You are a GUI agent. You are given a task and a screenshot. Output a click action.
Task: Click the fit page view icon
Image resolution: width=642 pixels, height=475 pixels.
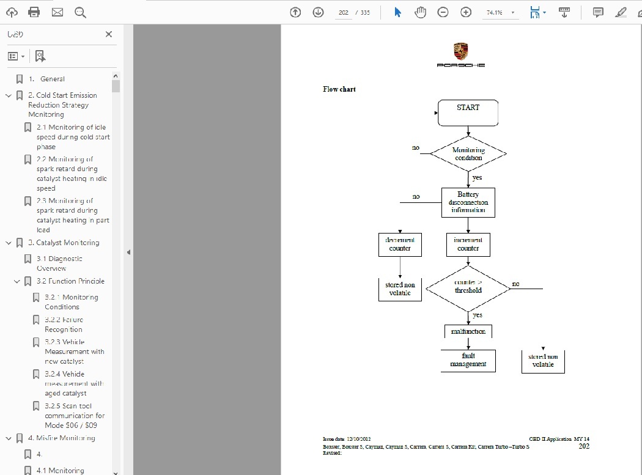coord(534,12)
